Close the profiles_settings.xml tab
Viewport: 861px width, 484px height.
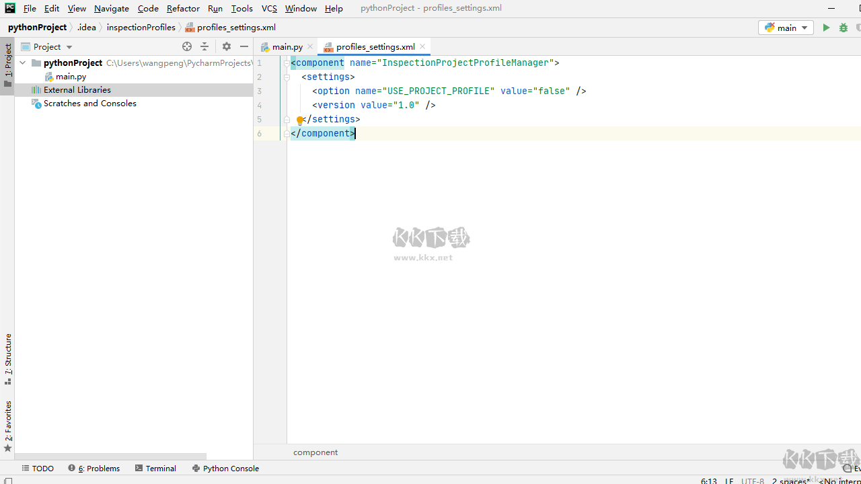click(x=422, y=46)
